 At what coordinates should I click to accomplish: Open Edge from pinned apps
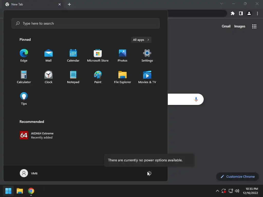pyautogui.click(x=24, y=56)
